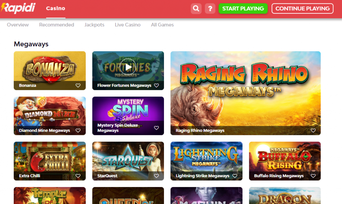The height and width of the screenshot is (204, 342).
Task: Open the Extra Chilli game thumbnail
Action: pos(50,161)
